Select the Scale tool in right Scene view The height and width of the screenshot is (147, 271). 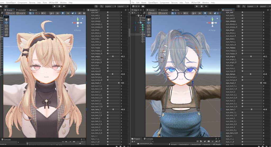point(148,29)
